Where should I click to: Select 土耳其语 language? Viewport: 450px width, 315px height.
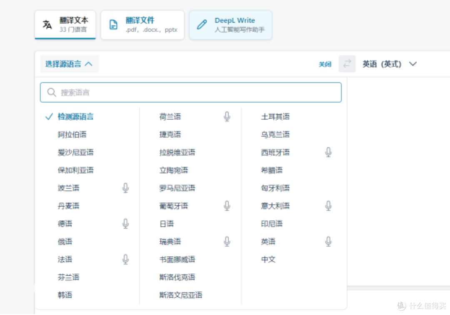(x=275, y=117)
